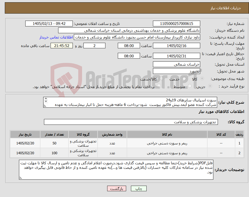Select the جزیی purchase type radio
The height and width of the screenshot is (197, 249).
pos(210,86)
